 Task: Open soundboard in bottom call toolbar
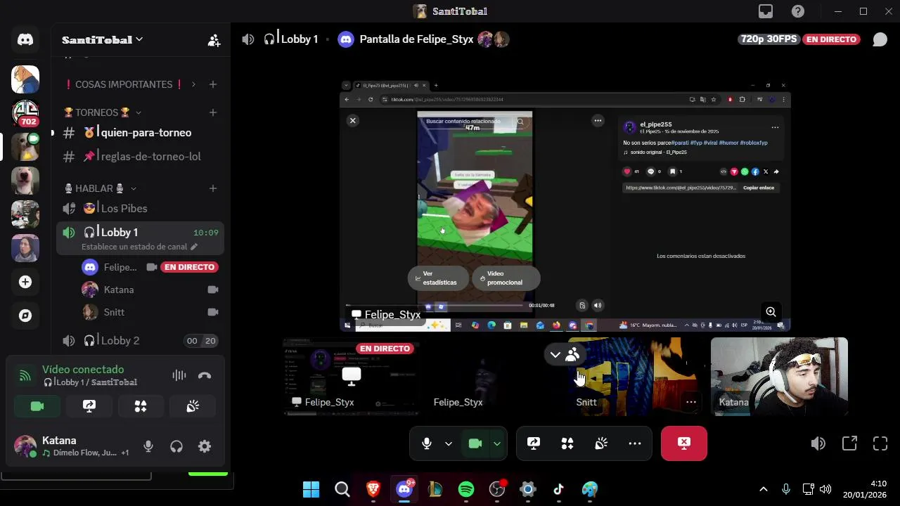tap(601, 443)
